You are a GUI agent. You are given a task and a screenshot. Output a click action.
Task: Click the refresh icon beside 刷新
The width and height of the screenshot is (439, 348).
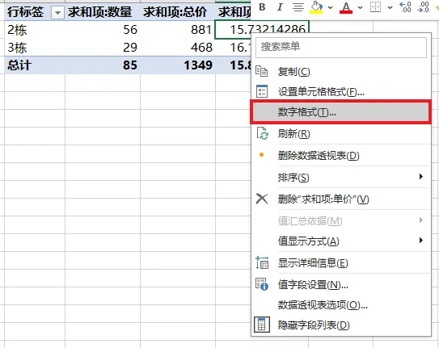point(263,133)
